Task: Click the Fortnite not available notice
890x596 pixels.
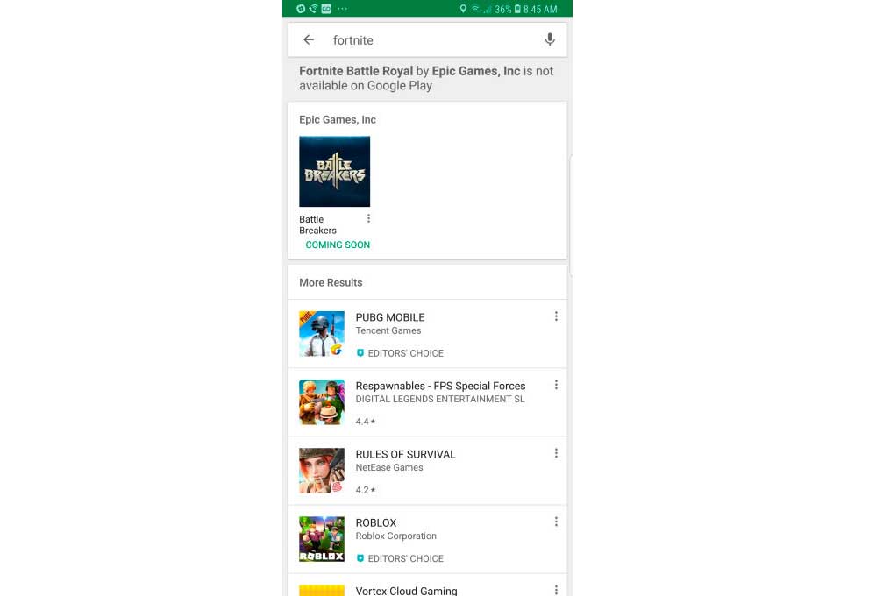Action: point(426,78)
